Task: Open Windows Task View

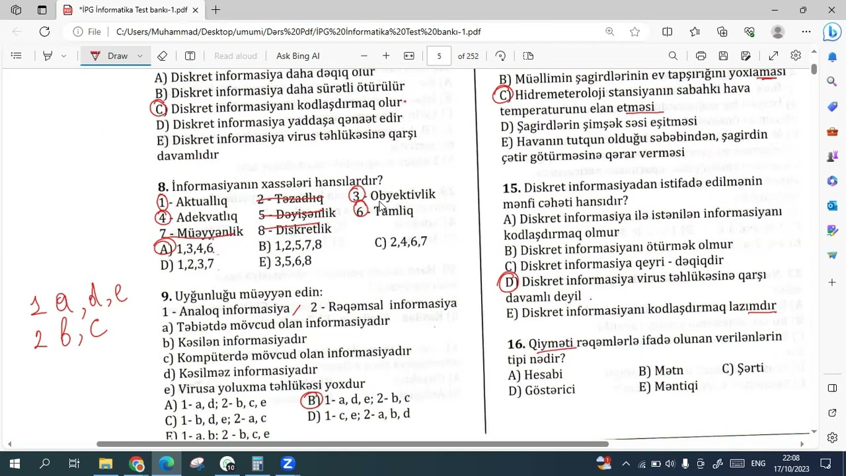Action: coord(74,463)
